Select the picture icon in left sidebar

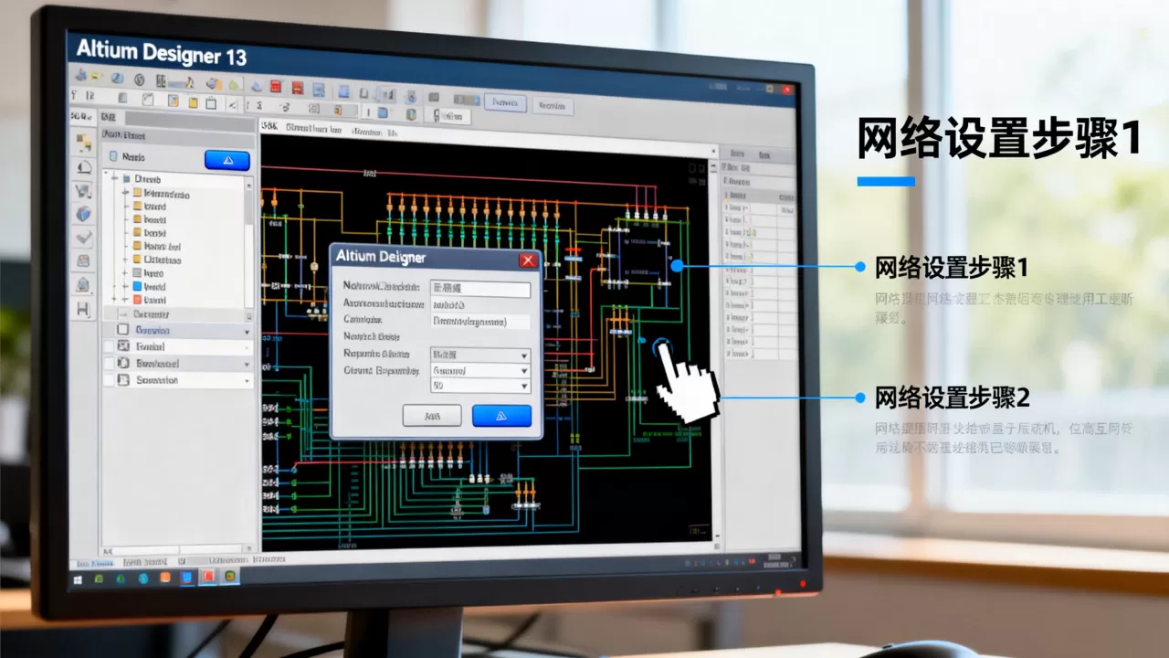pos(83,261)
